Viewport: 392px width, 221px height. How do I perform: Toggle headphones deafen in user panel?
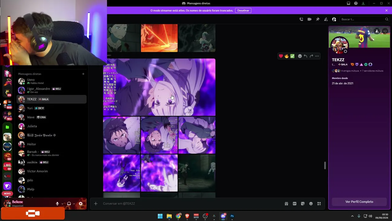coord(69,204)
